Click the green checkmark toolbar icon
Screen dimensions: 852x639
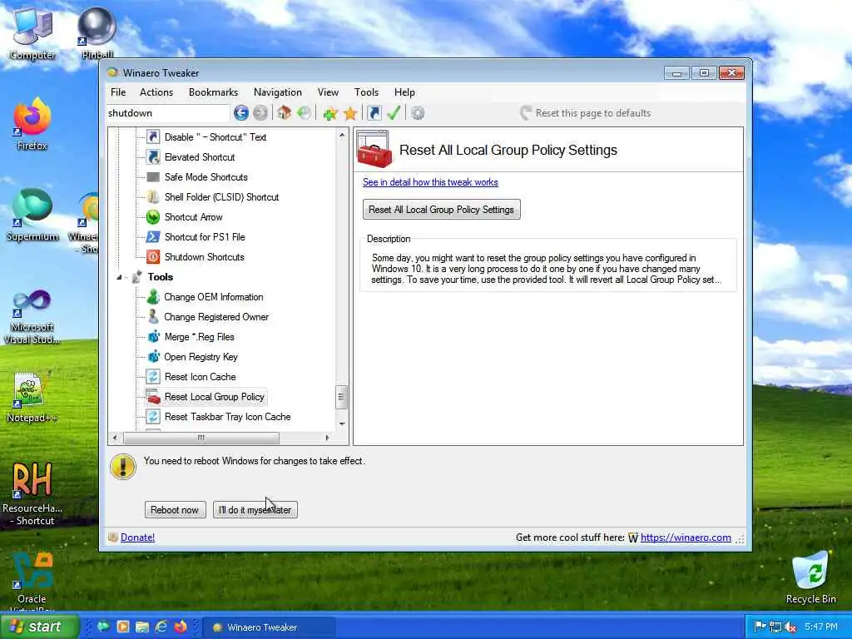pyautogui.click(x=394, y=113)
